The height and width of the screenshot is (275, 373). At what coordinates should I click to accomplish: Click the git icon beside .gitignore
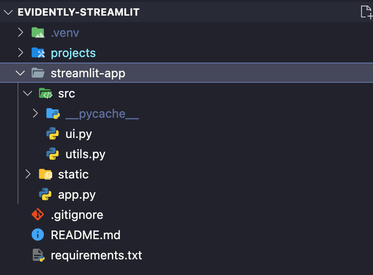click(37, 215)
